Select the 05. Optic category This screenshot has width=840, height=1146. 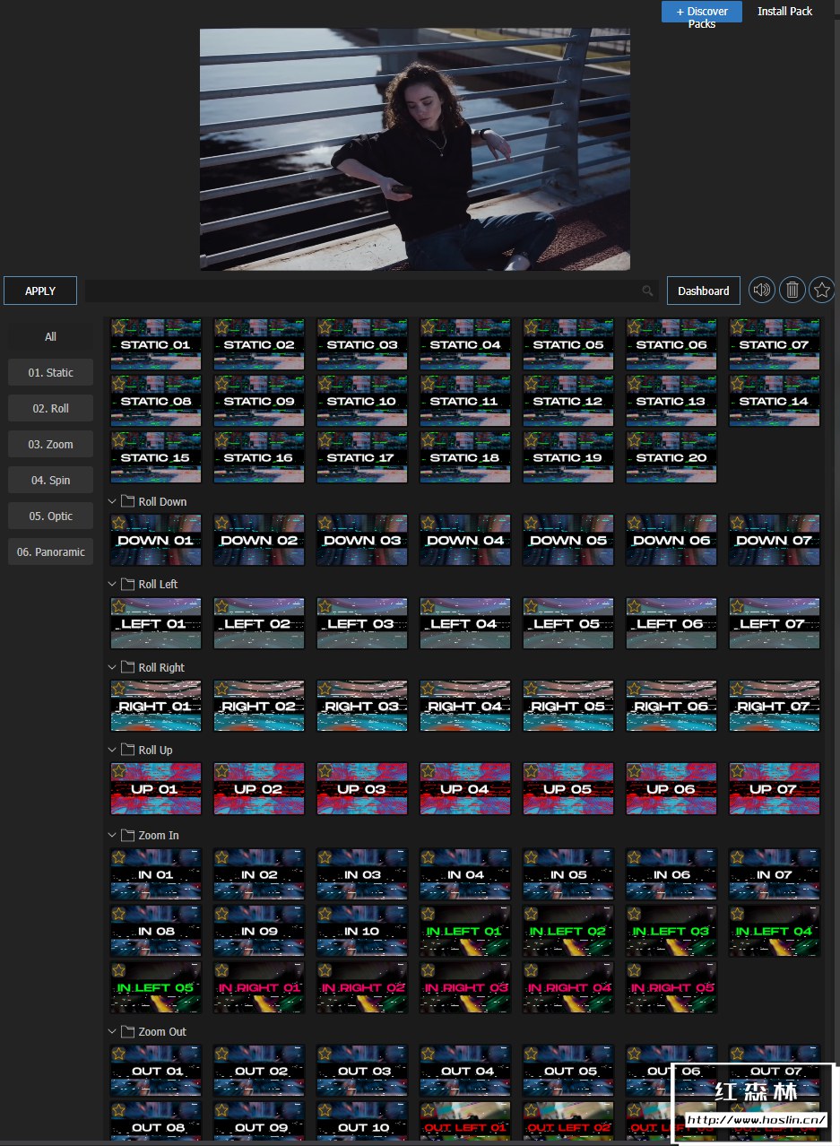tap(50, 516)
